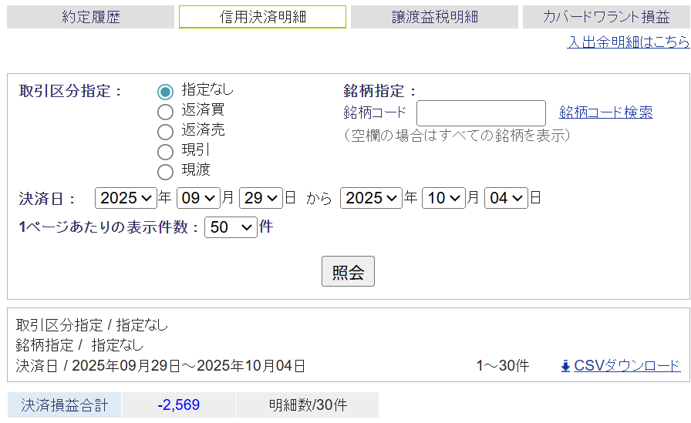Focus the 銘柄コード input field
This screenshot has width=691, height=423.
[x=480, y=113]
